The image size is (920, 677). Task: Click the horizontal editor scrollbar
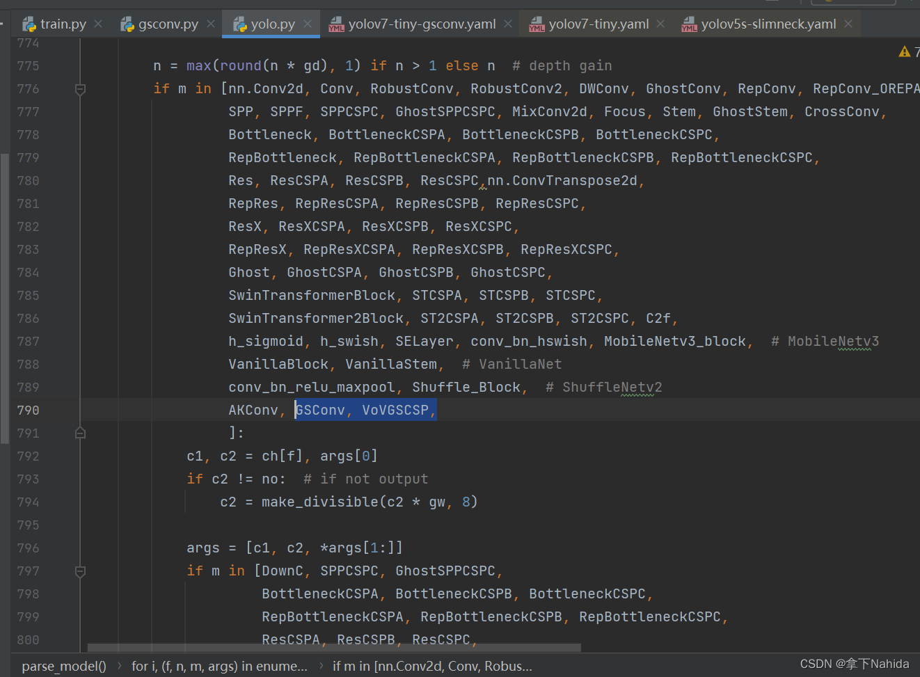pyautogui.click(x=334, y=647)
